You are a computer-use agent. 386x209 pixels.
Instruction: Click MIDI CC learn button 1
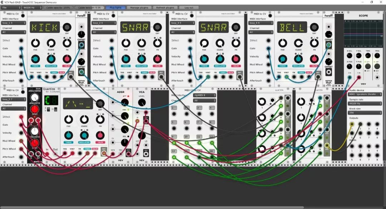coord(174,108)
